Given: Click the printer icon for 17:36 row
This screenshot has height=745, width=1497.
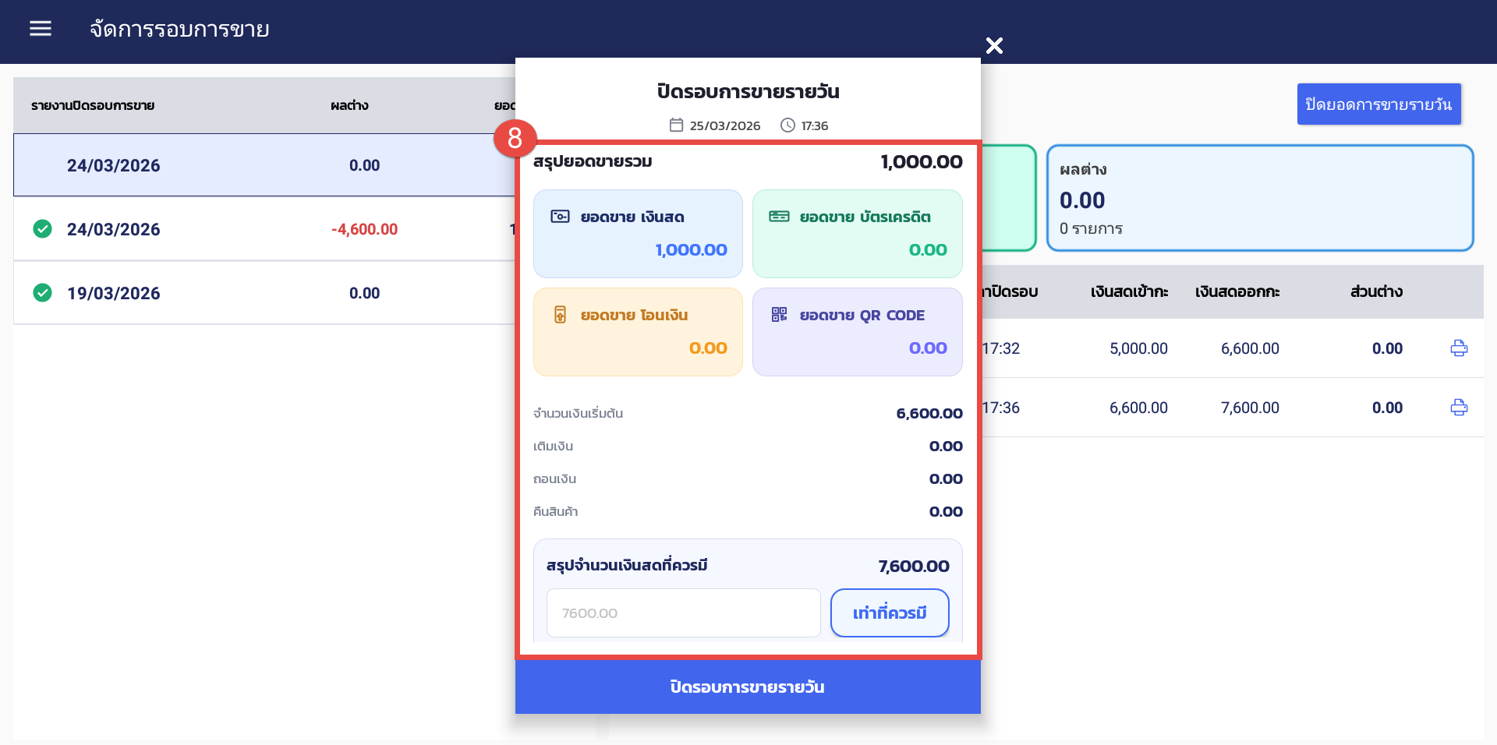Looking at the screenshot, I should (x=1458, y=408).
